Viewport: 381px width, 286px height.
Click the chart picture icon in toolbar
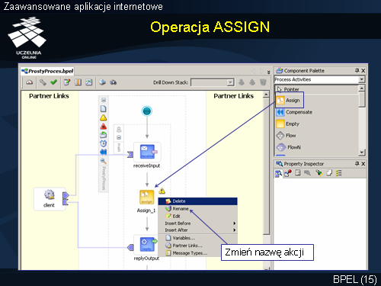89,82
